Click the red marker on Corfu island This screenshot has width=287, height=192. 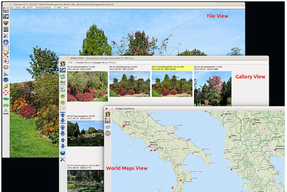pyautogui.click(x=232, y=170)
